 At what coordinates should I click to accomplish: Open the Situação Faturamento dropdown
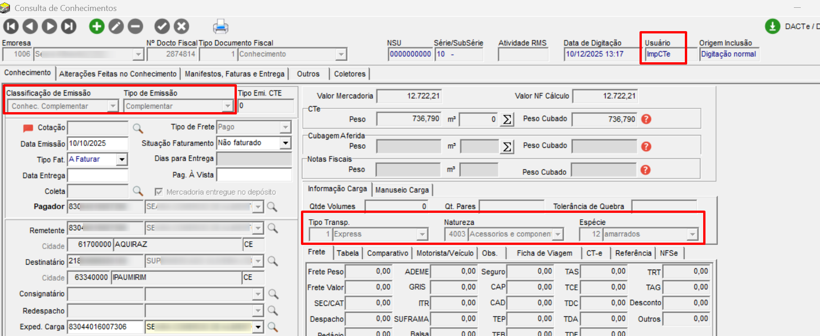(285, 143)
